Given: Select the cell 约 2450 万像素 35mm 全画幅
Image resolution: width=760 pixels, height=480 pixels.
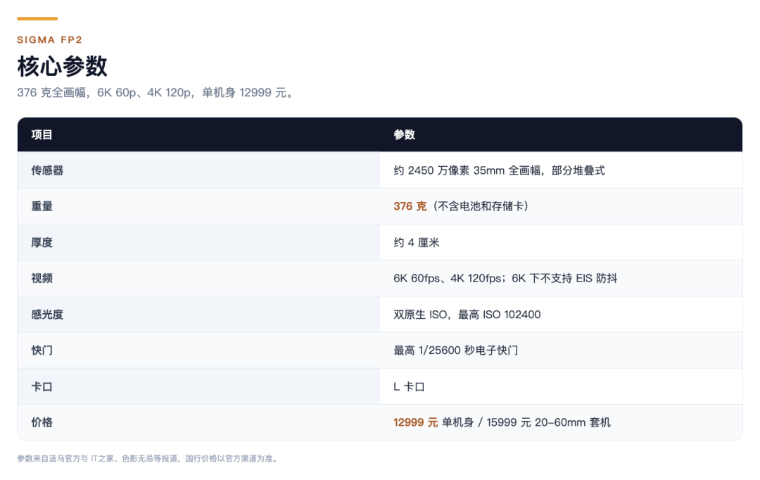Looking at the screenshot, I should [x=499, y=170].
